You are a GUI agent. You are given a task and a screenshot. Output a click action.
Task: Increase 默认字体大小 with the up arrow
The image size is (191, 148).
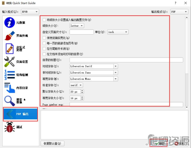pos(83,90)
